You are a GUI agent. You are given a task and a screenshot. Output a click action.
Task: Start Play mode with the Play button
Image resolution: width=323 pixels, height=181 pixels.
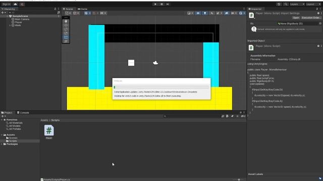[x=155, y=4]
